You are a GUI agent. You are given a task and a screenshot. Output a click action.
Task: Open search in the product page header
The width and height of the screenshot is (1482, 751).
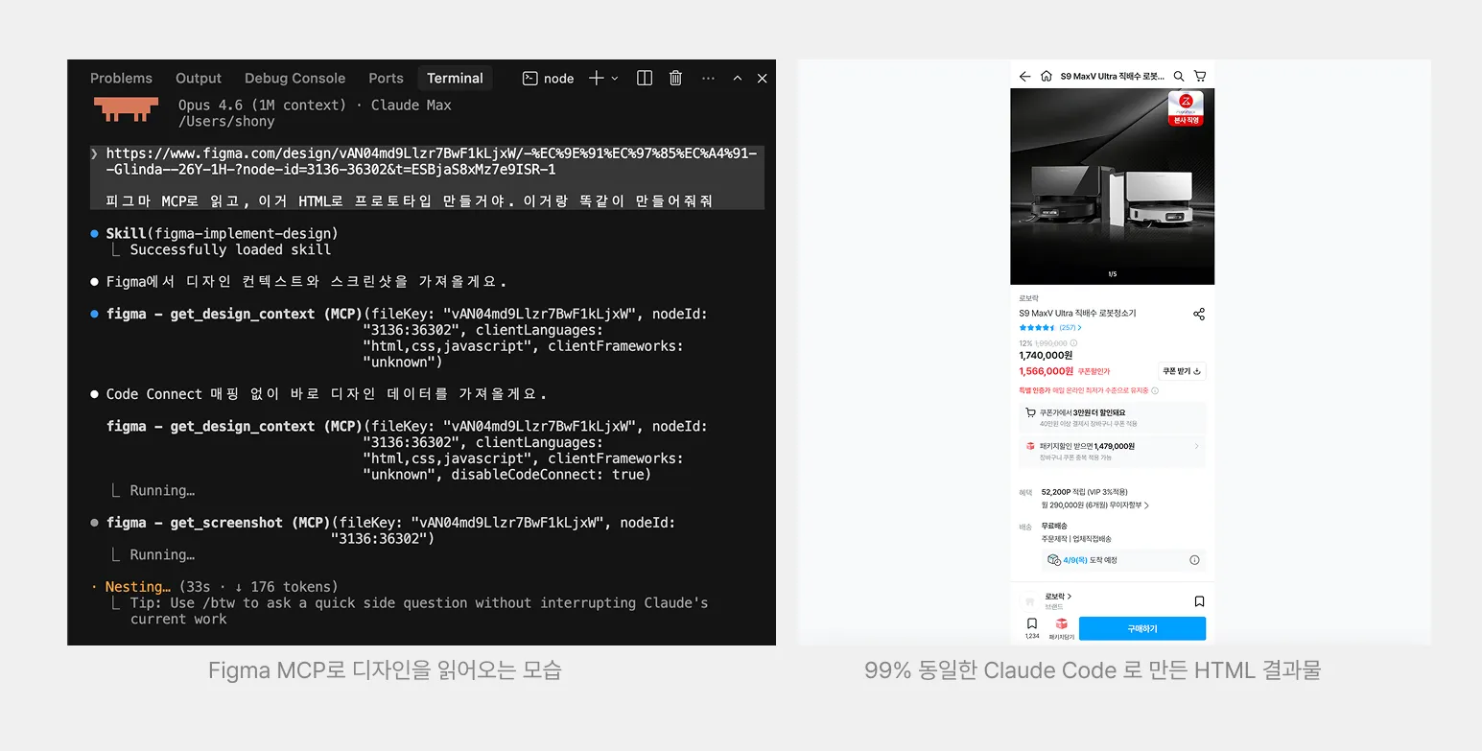pos(1179,76)
